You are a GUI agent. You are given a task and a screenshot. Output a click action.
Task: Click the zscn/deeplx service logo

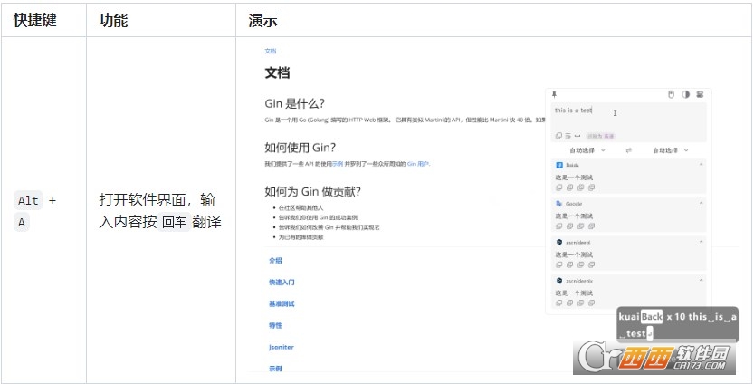click(559, 281)
